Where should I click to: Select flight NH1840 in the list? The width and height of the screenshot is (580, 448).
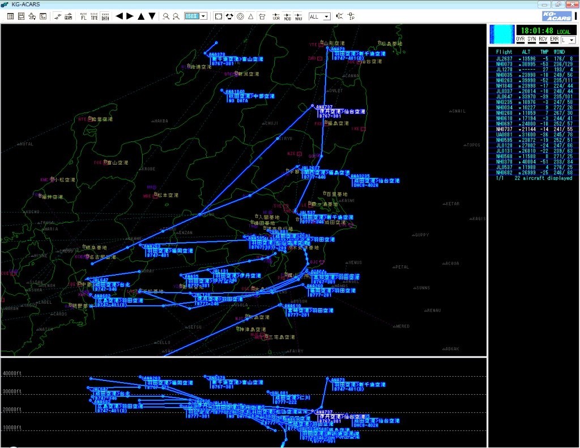point(534,85)
